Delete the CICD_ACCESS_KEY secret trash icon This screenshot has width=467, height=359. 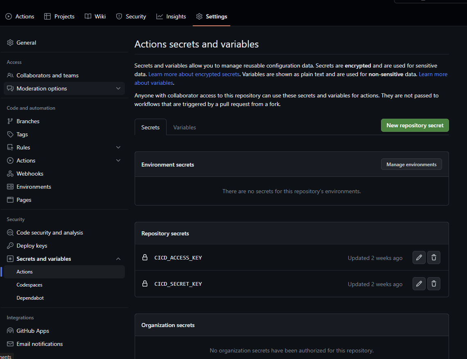click(x=434, y=257)
